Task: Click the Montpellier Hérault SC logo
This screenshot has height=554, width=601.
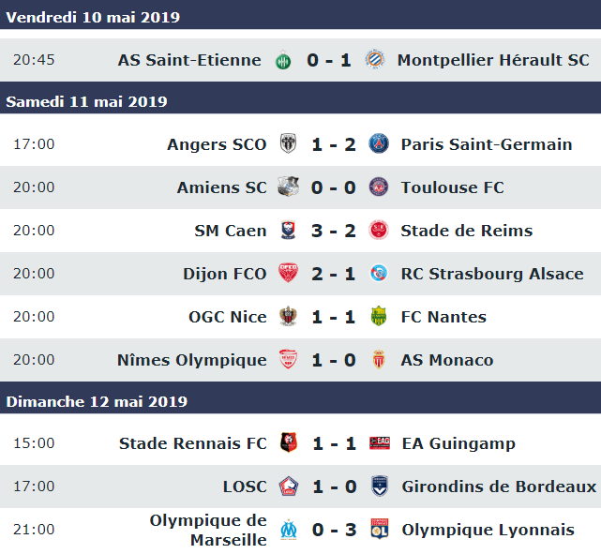Action: pos(374,59)
